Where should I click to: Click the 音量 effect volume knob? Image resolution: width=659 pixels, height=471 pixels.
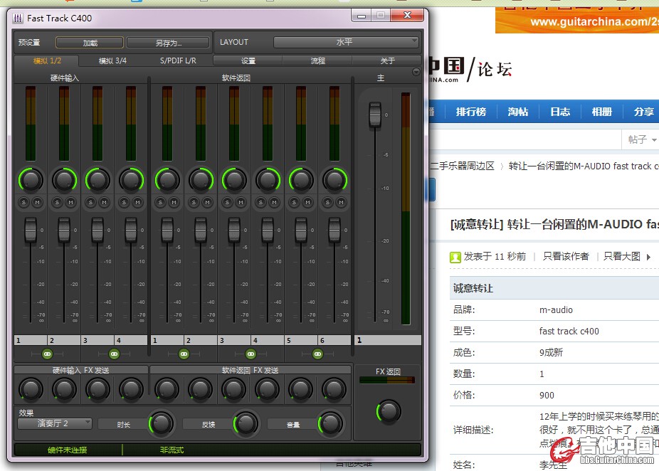pos(330,423)
